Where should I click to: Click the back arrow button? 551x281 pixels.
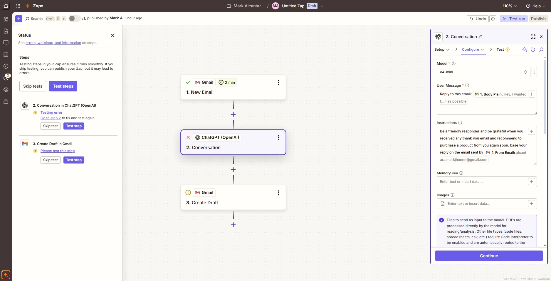pyautogui.click(x=19, y=19)
